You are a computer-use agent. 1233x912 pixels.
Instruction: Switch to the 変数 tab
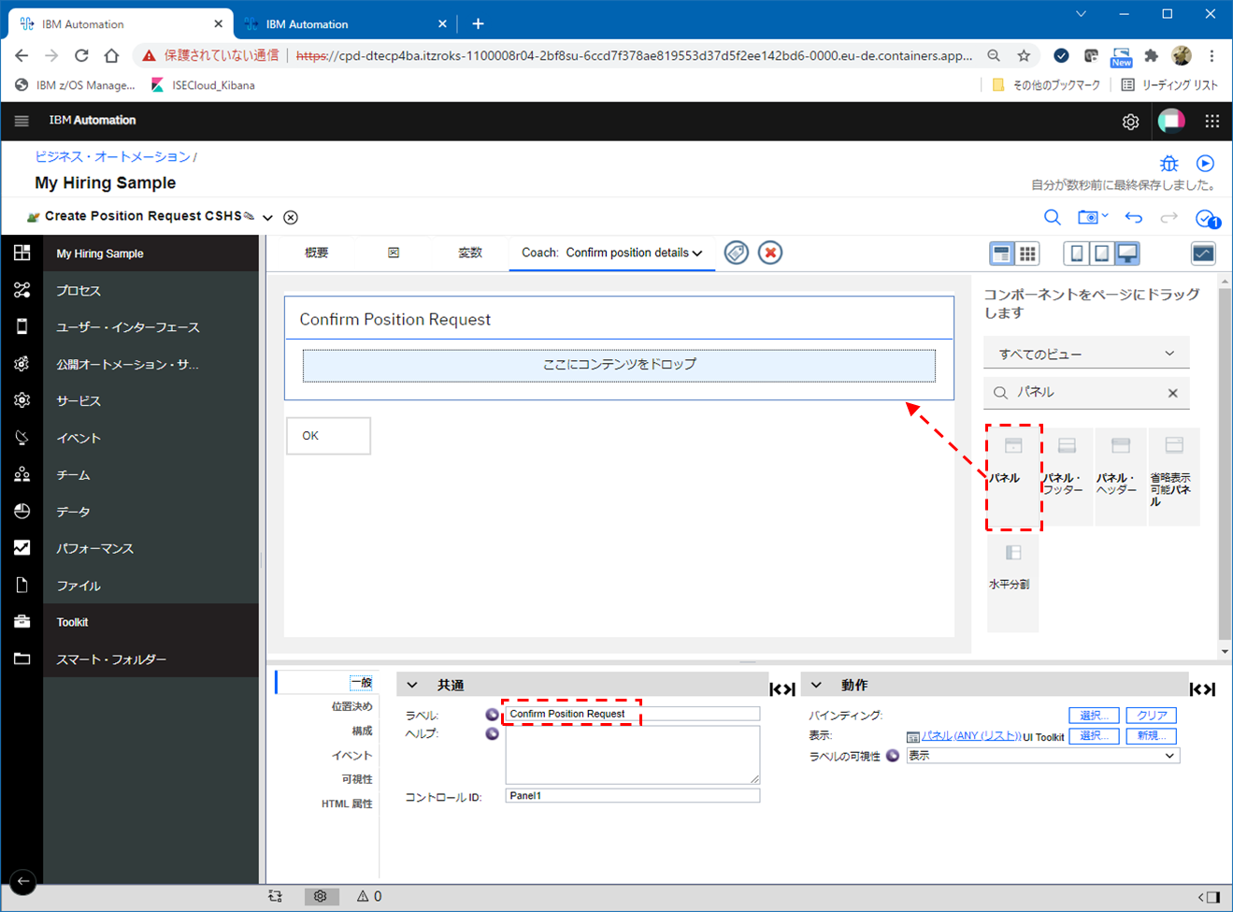pos(469,253)
